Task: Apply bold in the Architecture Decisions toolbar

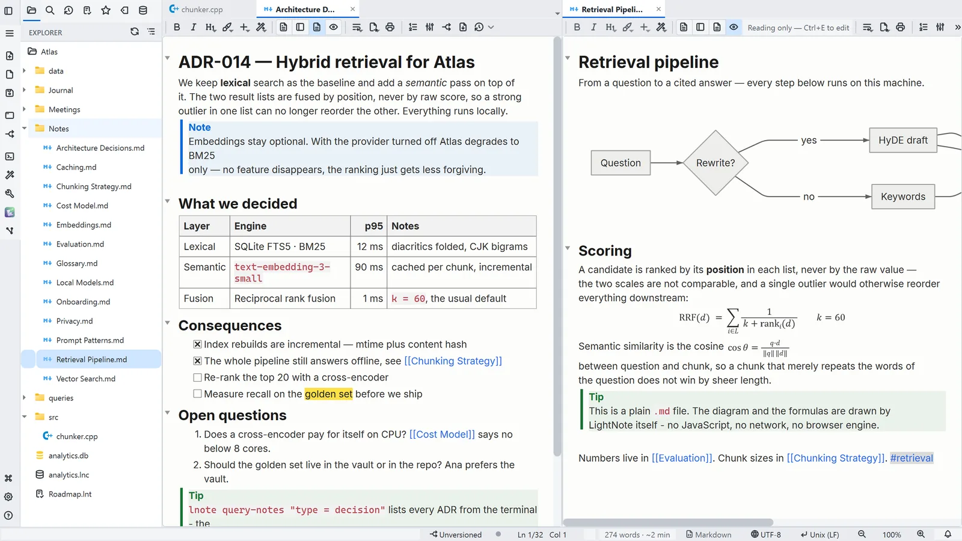Action: [177, 27]
